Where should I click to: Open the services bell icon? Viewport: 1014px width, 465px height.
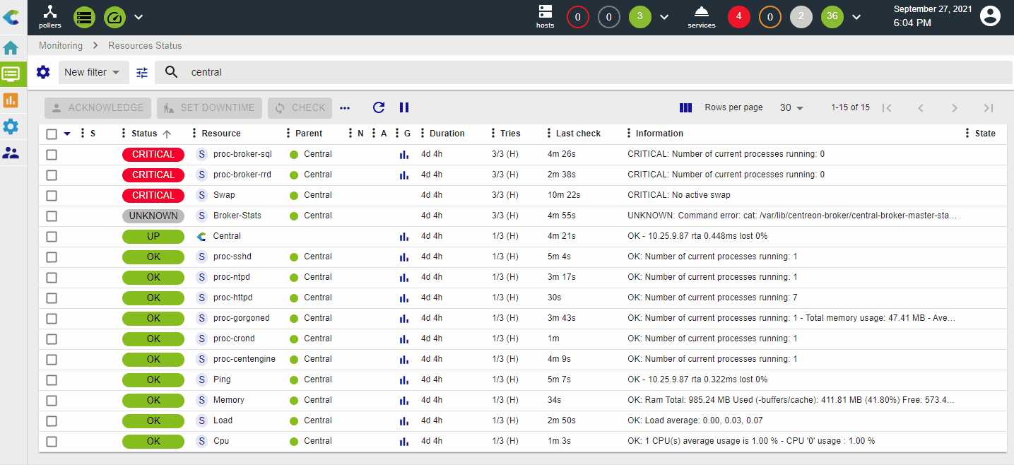pos(702,16)
